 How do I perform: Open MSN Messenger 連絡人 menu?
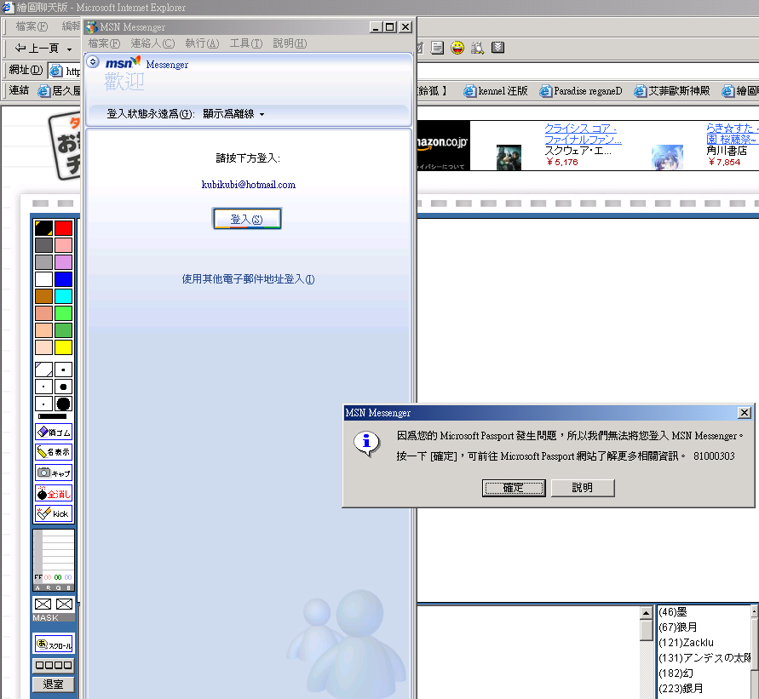pos(152,43)
